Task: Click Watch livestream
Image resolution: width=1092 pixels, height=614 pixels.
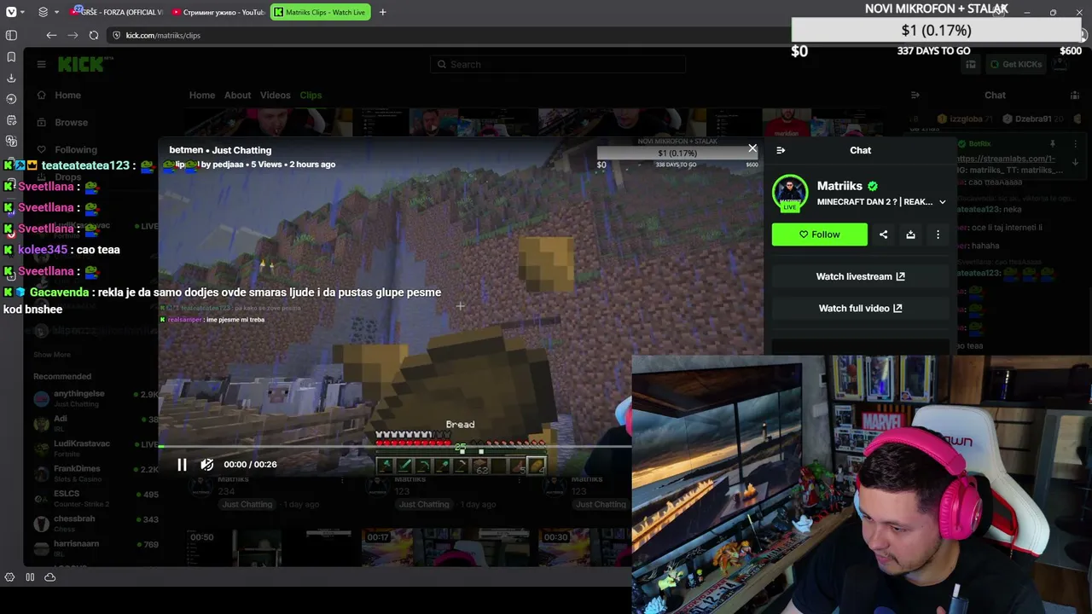Action: [860, 276]
